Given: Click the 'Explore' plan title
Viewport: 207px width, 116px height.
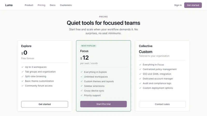Looking at the screenshot, I should pos(26,46).
